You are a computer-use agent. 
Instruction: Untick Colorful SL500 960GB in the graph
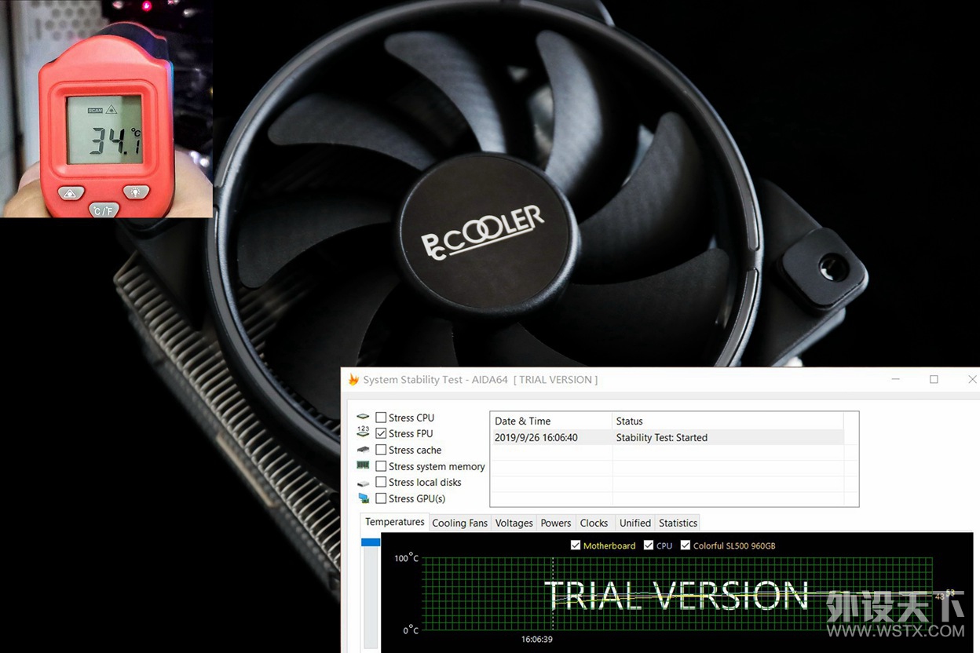click(x=686, y=545)
